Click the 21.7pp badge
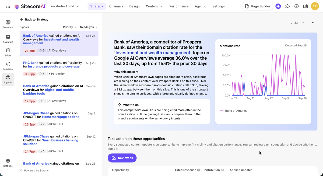The width and height of the screenshot is (323, 176). click(30, 151)
